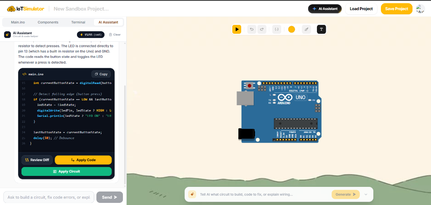Click the main.ino code file icon
This screenshot has height=205, width=431.
[x=24, y=74]
